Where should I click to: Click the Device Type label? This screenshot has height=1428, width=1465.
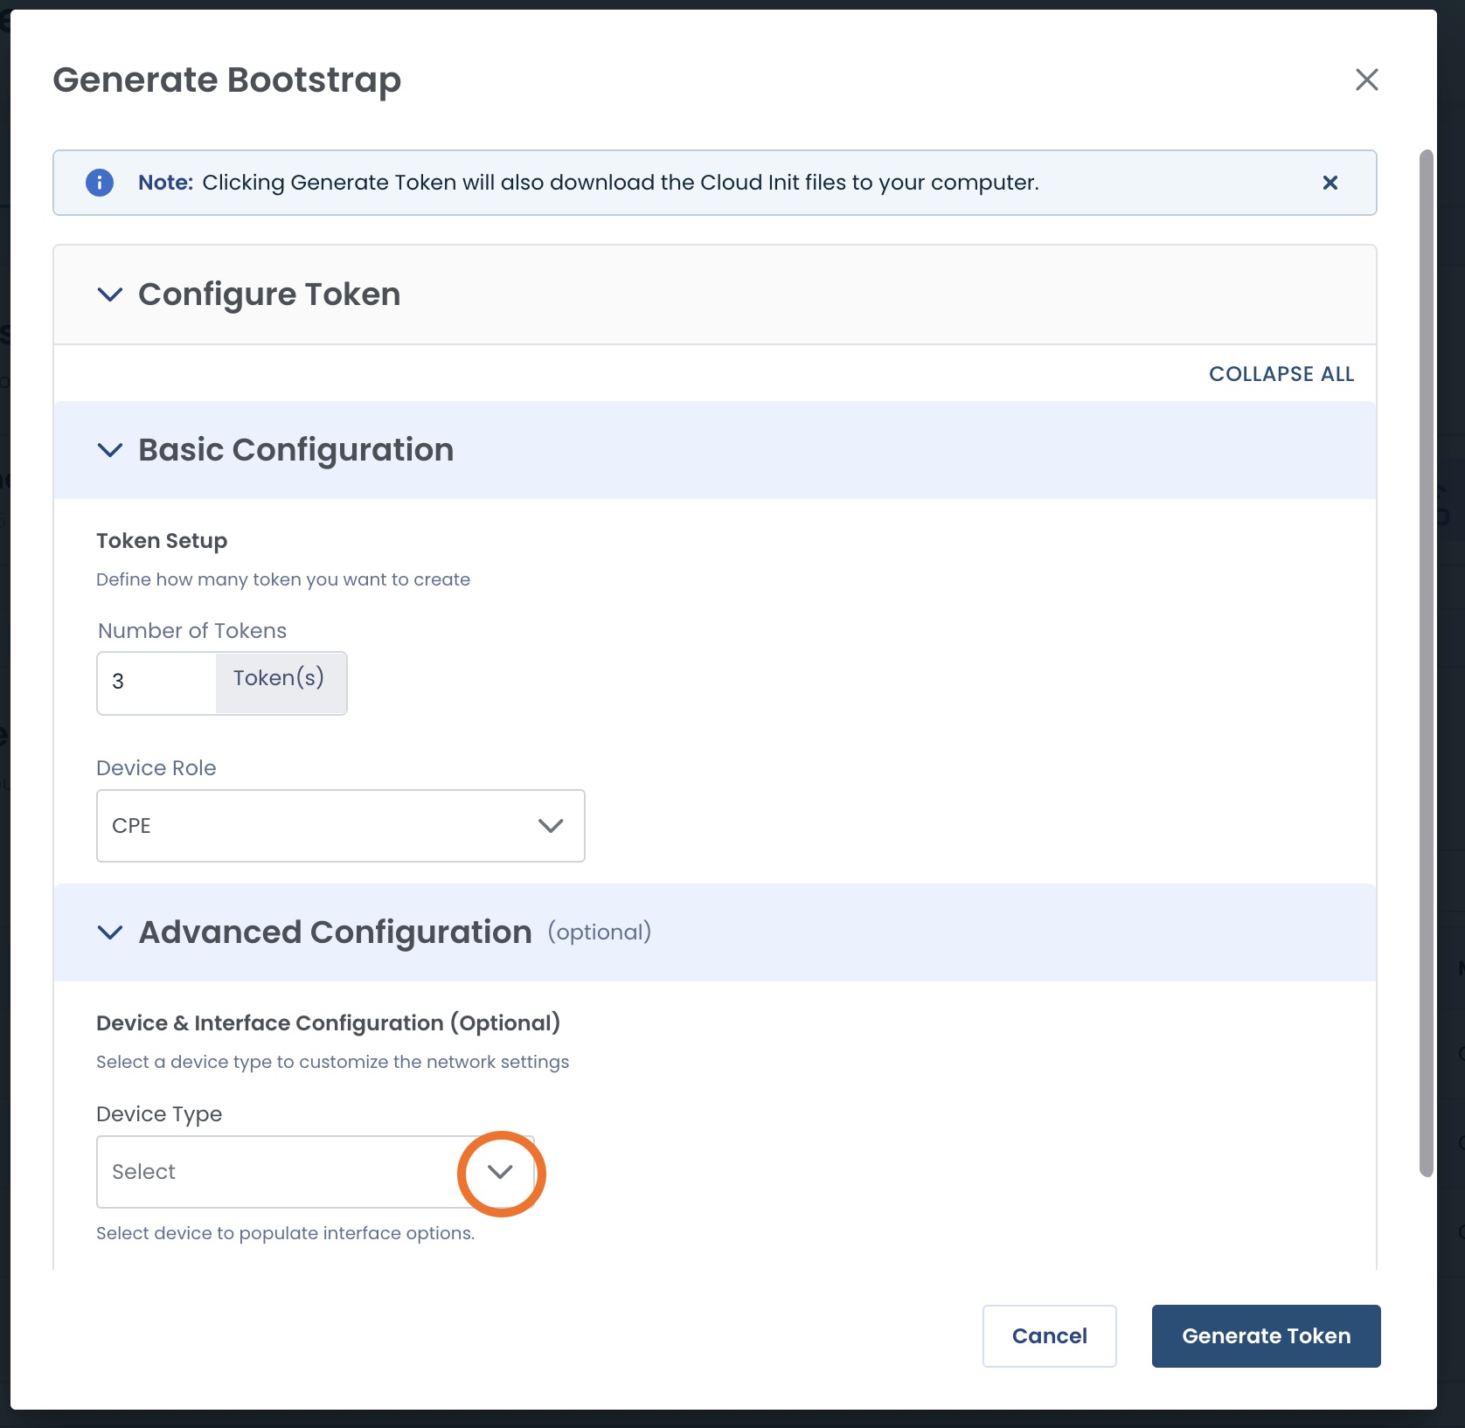pyautogui.click(x=159, y=1114)
